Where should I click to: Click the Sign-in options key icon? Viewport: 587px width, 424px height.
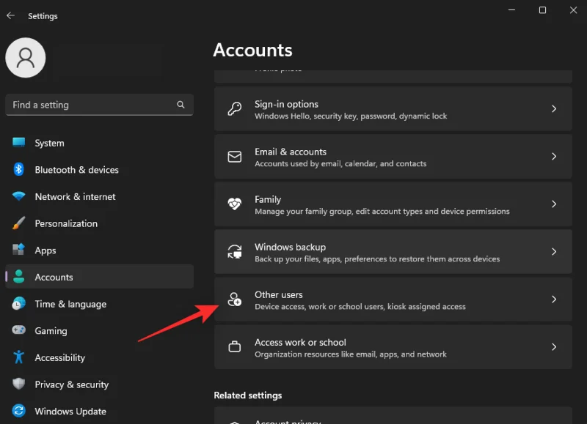click(235, 108)
